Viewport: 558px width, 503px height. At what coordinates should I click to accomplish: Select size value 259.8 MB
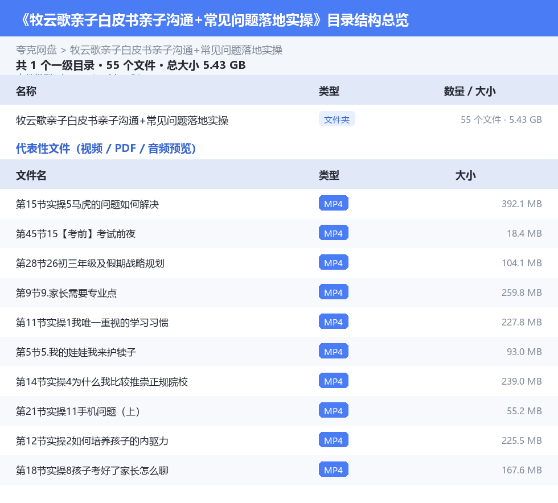point(522,292)
